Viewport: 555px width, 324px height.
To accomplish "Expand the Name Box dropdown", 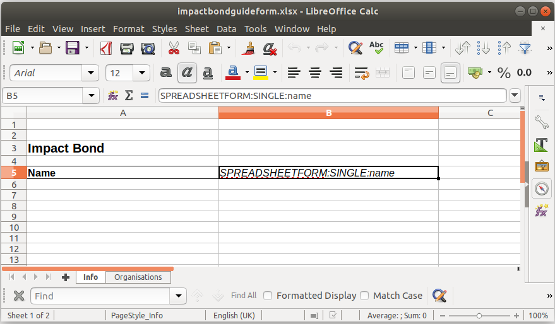I will click(92, 95).
